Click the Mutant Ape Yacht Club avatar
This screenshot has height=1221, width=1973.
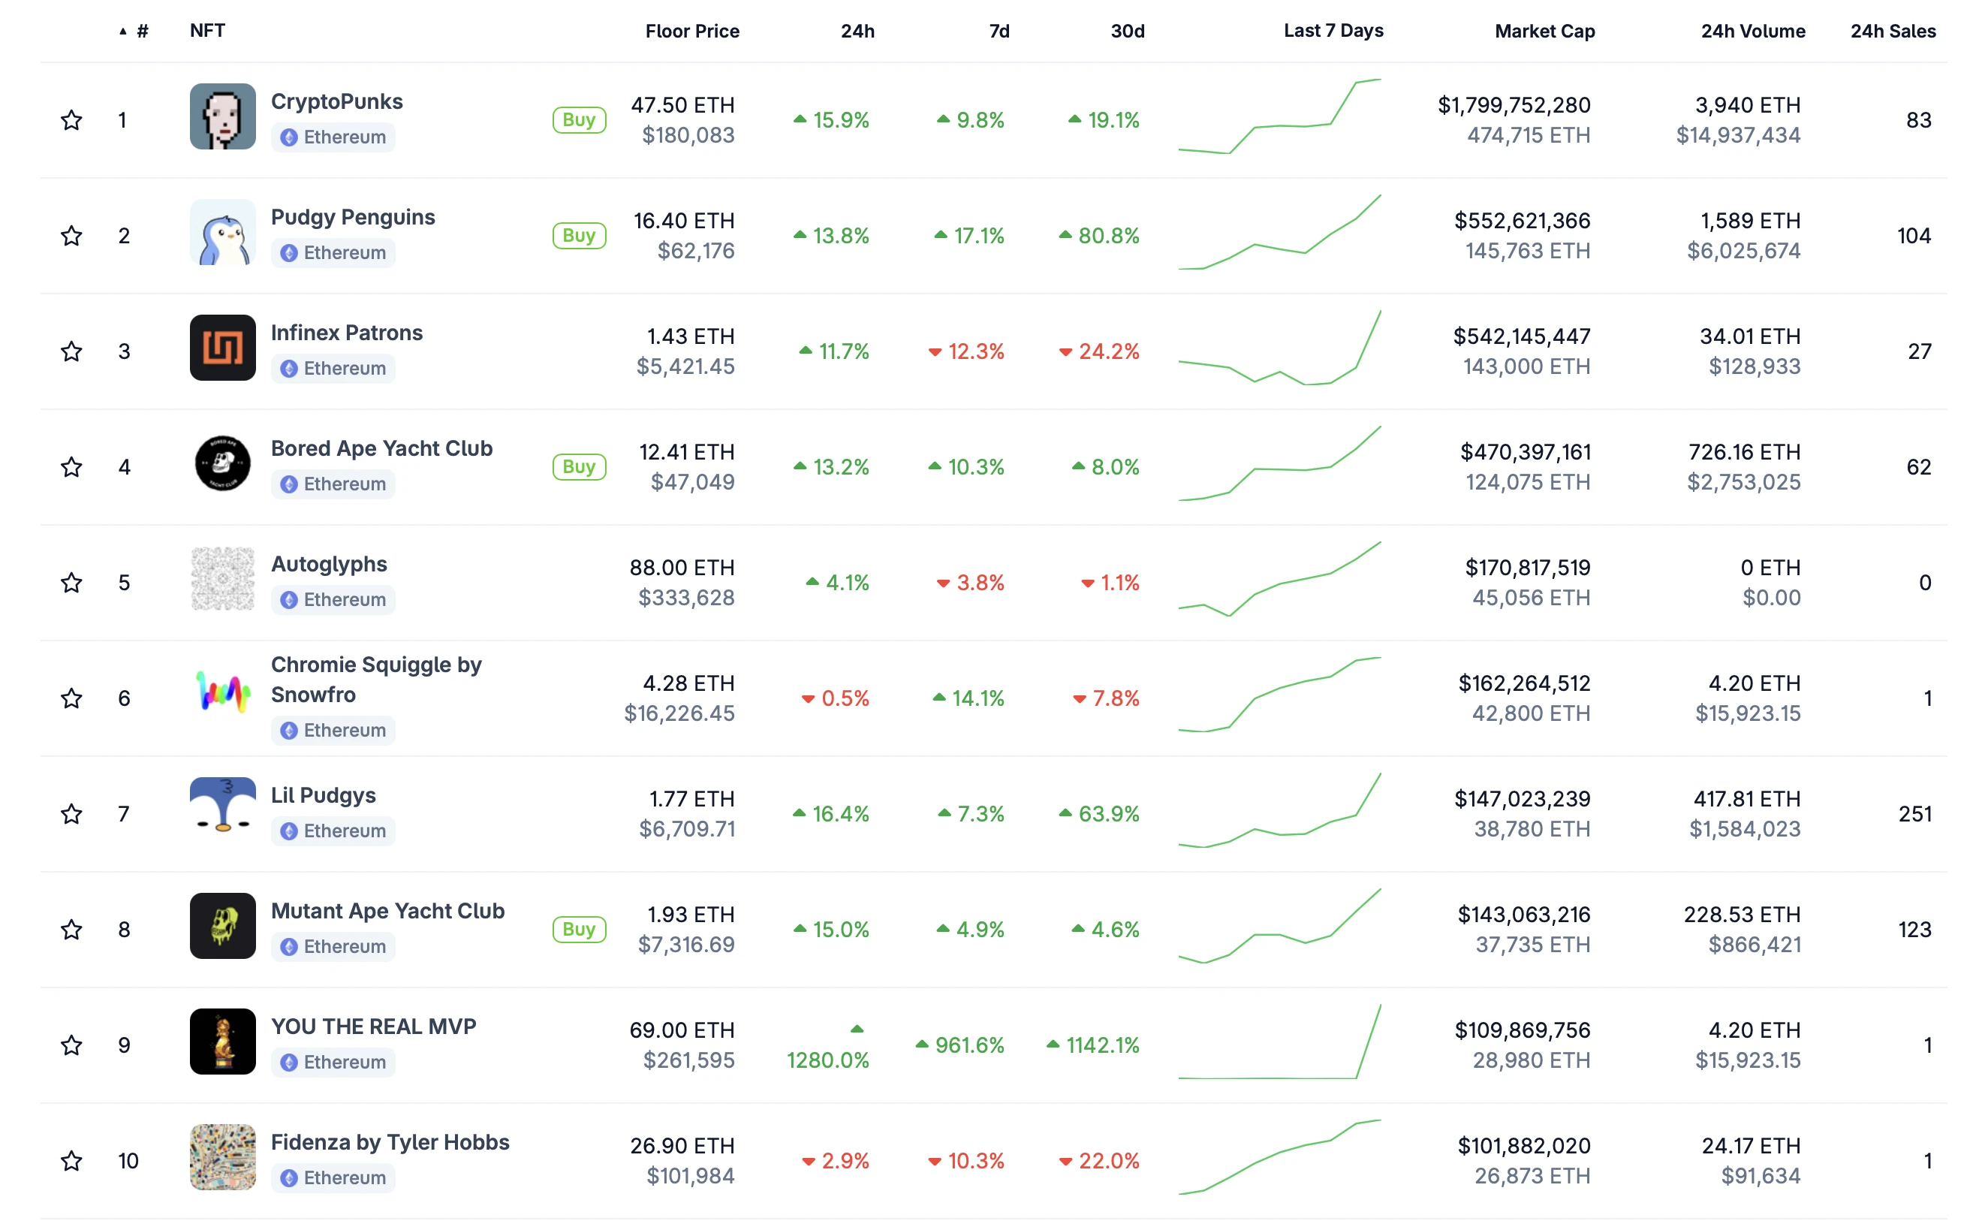coord(222,926)
